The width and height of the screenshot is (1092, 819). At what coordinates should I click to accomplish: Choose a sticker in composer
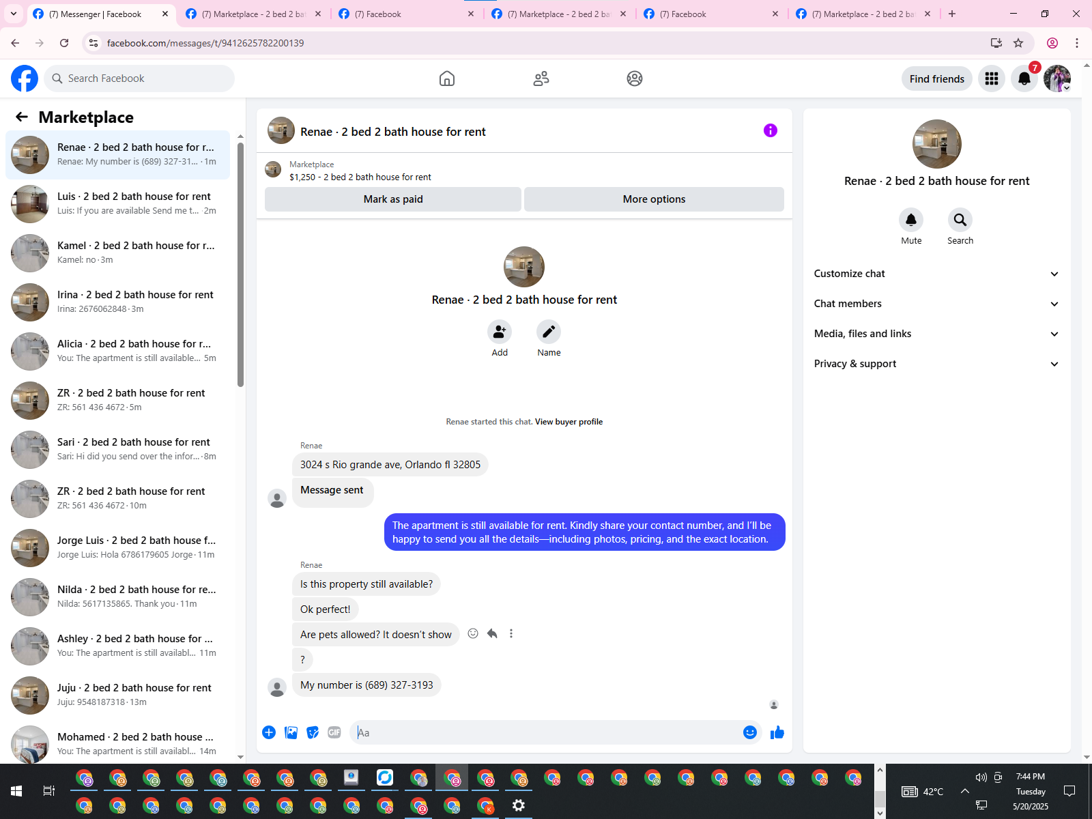click(x=313, y=732)
